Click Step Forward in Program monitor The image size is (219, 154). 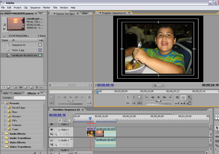pos(164,97)
